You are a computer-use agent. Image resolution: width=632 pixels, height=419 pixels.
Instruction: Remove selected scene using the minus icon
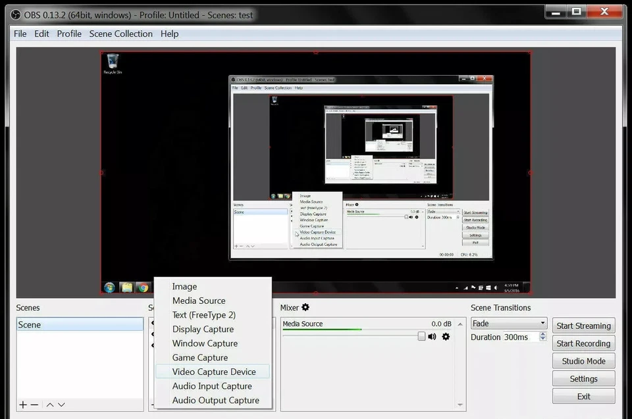click(x=34, y=405)
